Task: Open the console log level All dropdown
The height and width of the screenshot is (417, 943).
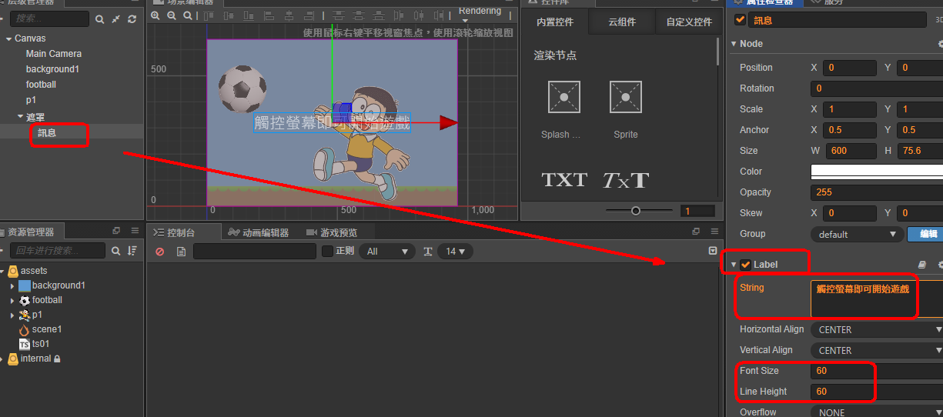Action: coord(387,252)
